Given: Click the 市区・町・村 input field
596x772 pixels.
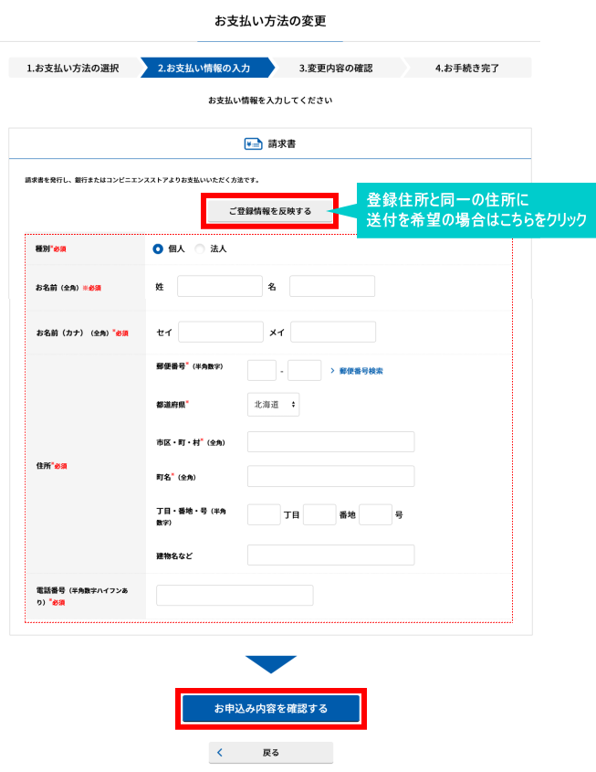Looking at the screenshot, I should (x=331, y=441).
